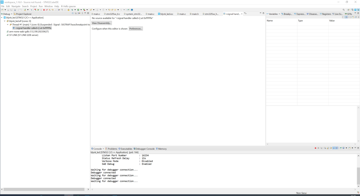Open the Navigate menu
Viewport: 360px width, 196px height.
coord(16,6)
